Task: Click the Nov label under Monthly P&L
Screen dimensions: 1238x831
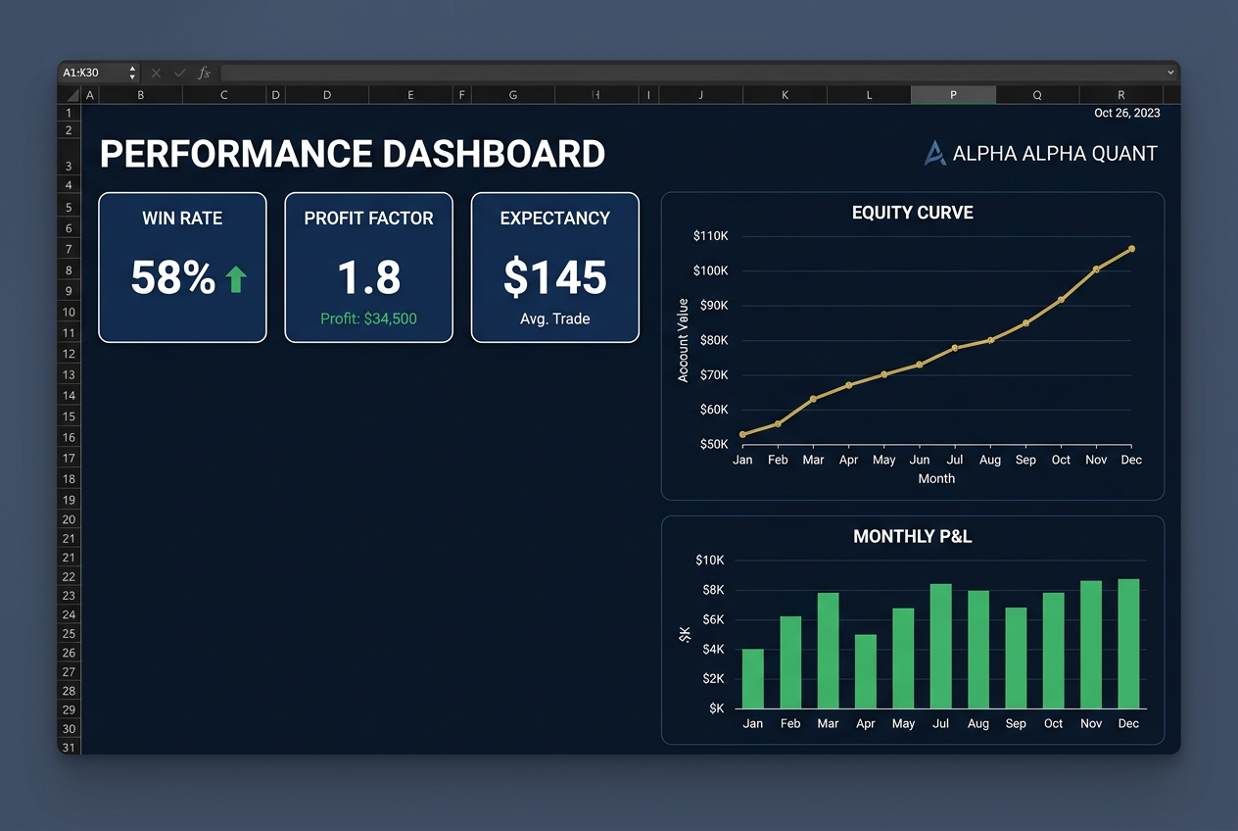Action: point(1091,723)
